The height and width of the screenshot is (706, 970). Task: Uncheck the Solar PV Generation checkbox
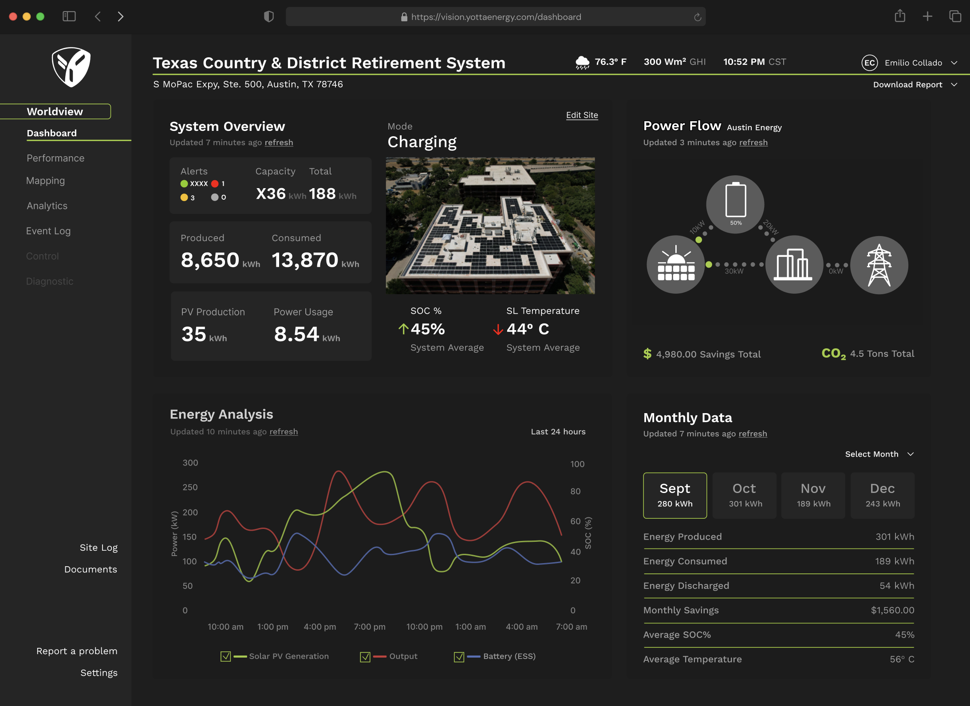[225, 656]
